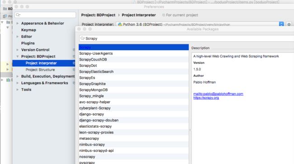Select cyberplant-Scrapy package
Screen dimensions: 294x164
tap(134, 108)
